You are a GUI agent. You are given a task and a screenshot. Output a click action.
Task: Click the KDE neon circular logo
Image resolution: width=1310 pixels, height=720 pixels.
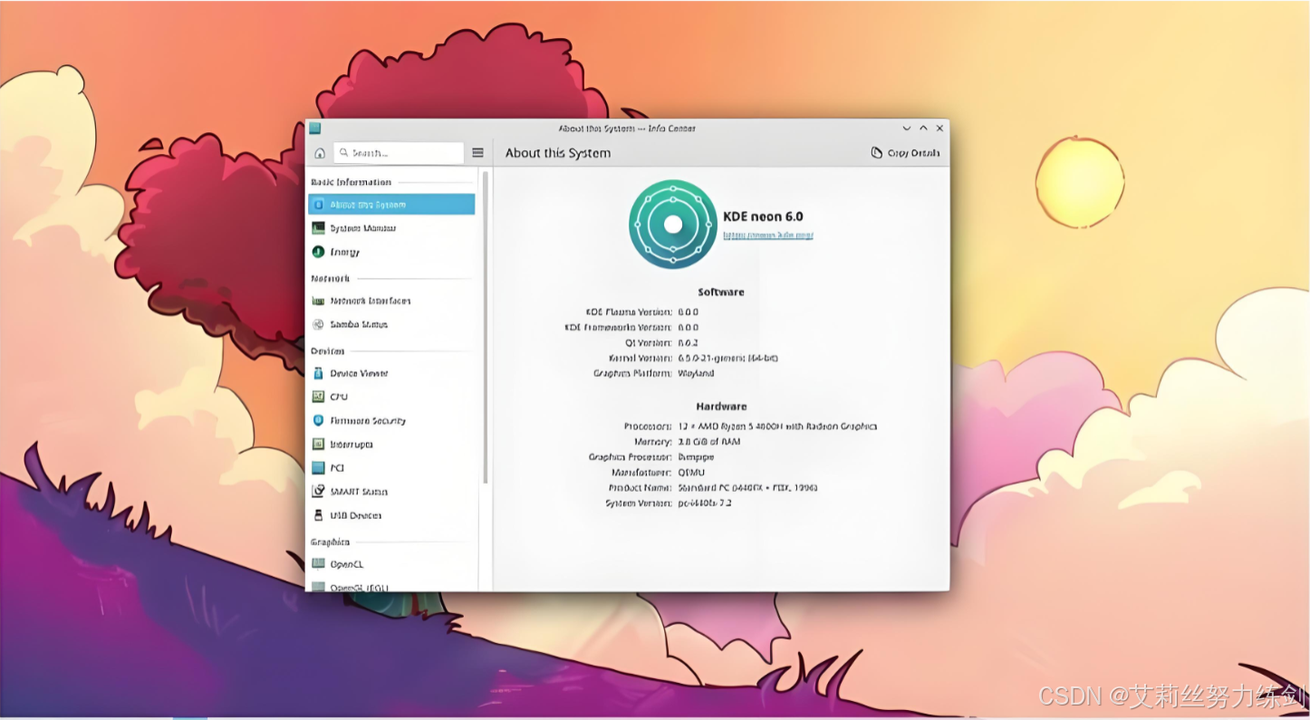(x=673, y=224)
